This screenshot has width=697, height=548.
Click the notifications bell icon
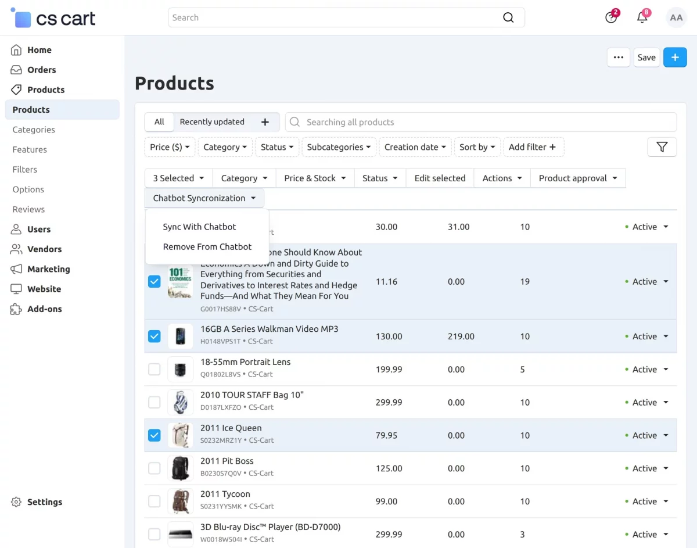click(642, 17)
